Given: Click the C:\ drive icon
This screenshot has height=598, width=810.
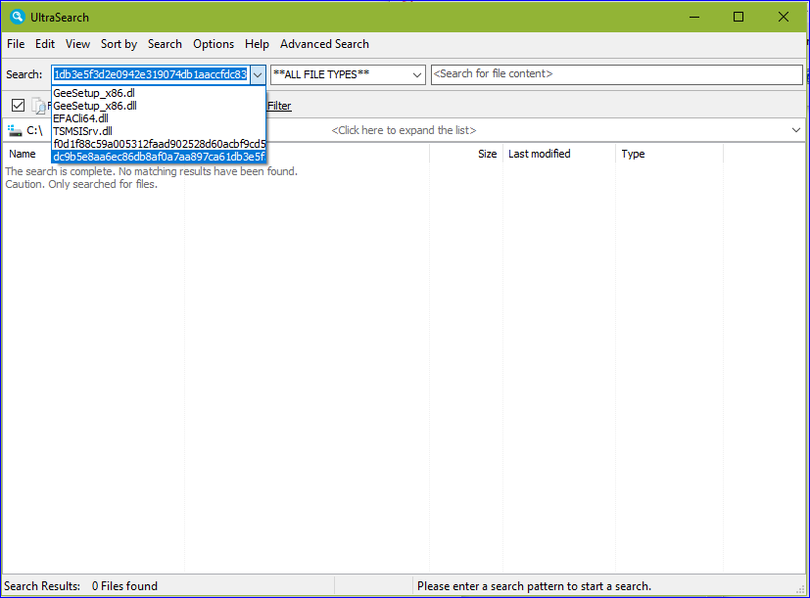Looking at the screenshot, I should [x=15, y=130].
